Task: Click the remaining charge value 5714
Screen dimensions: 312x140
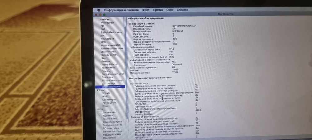Action: coord(171,49)
